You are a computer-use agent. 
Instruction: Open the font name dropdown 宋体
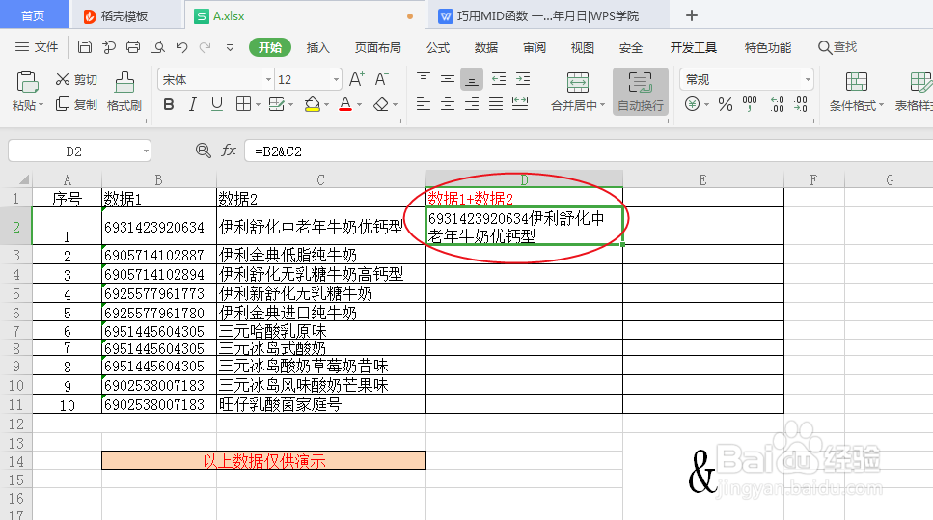click(269, 79)
